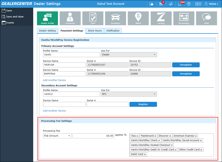Click Device ID field 20688
Image resolution: width=222 pixels, height=162 pixels.
(x=150, y=74)
